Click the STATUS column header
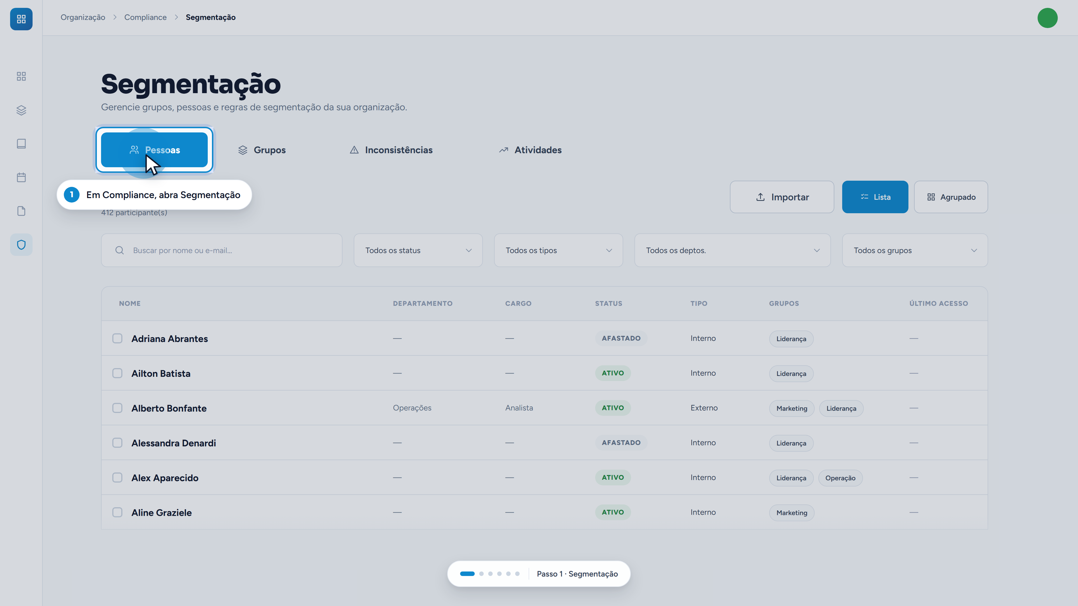 coord(608,303)
